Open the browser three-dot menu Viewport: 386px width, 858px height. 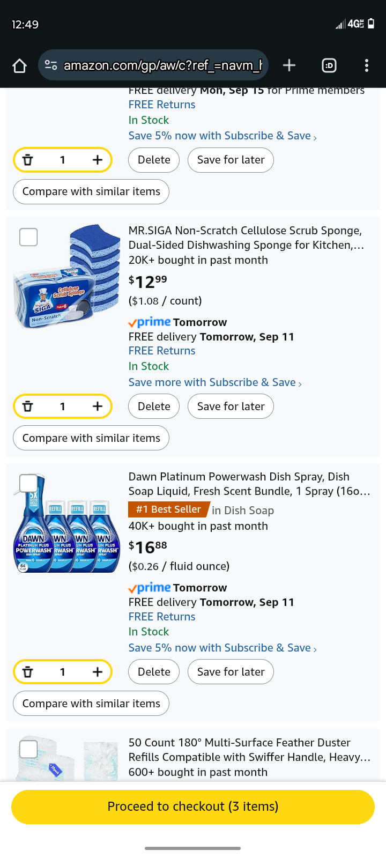367,65
